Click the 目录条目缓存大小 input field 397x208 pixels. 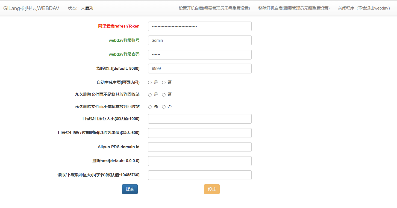tap(200, 119)
